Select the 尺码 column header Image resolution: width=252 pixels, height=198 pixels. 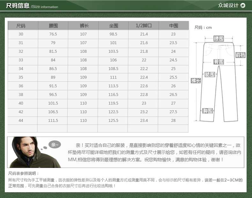[x=21, y=26]
